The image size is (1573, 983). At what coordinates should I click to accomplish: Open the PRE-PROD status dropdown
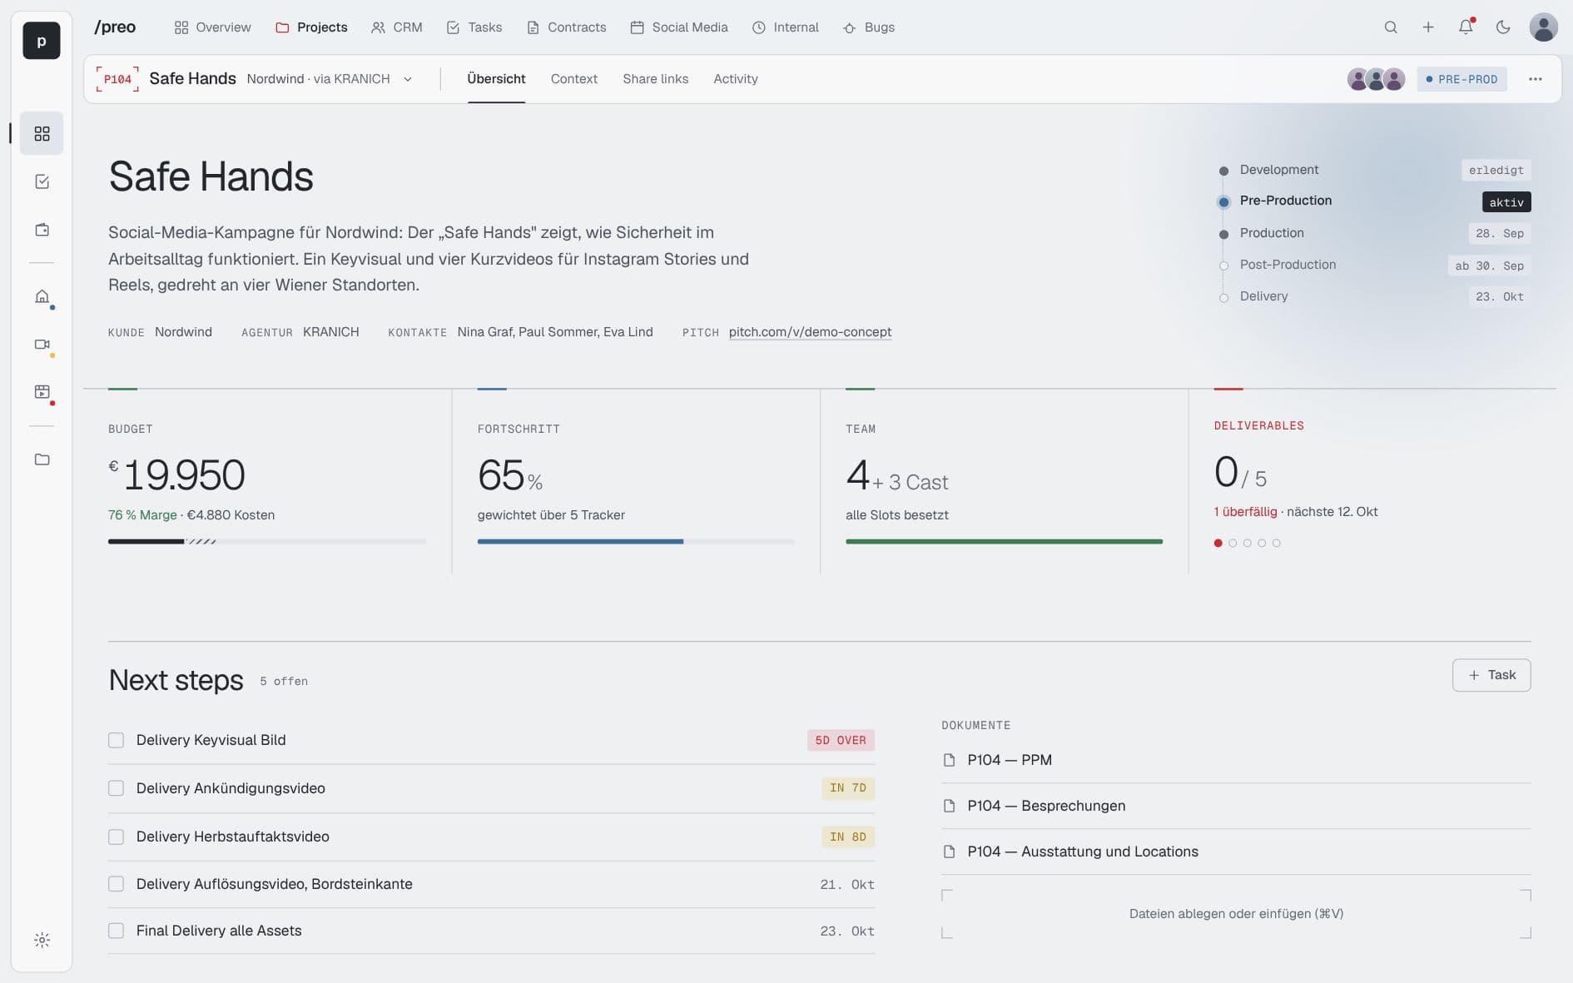click(1462, 79)
